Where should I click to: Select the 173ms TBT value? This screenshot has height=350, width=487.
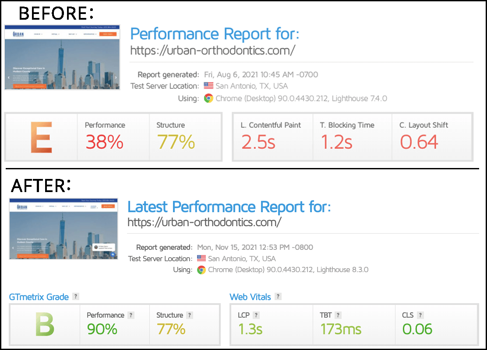click(341, 329)
